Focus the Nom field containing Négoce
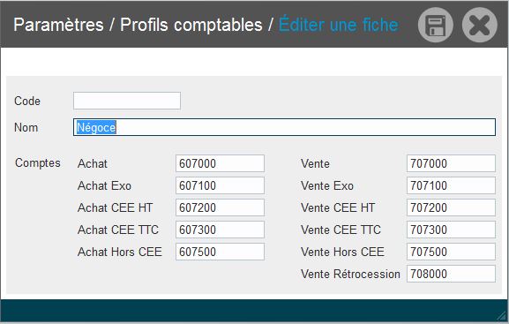This screenshot has width=509, height=324. [284, 127]
